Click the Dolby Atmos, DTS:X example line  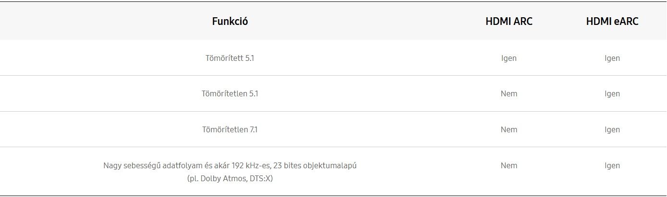pyautogui.click(x=230, y=179)
